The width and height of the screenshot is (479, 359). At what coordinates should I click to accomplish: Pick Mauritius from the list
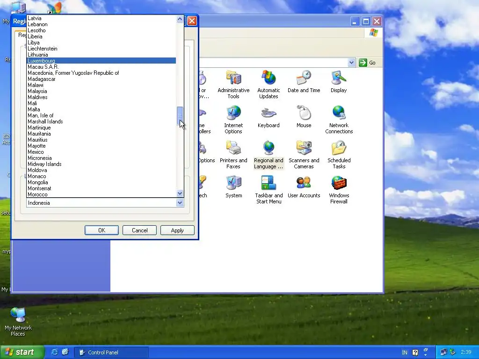click(x=102, y=140)
